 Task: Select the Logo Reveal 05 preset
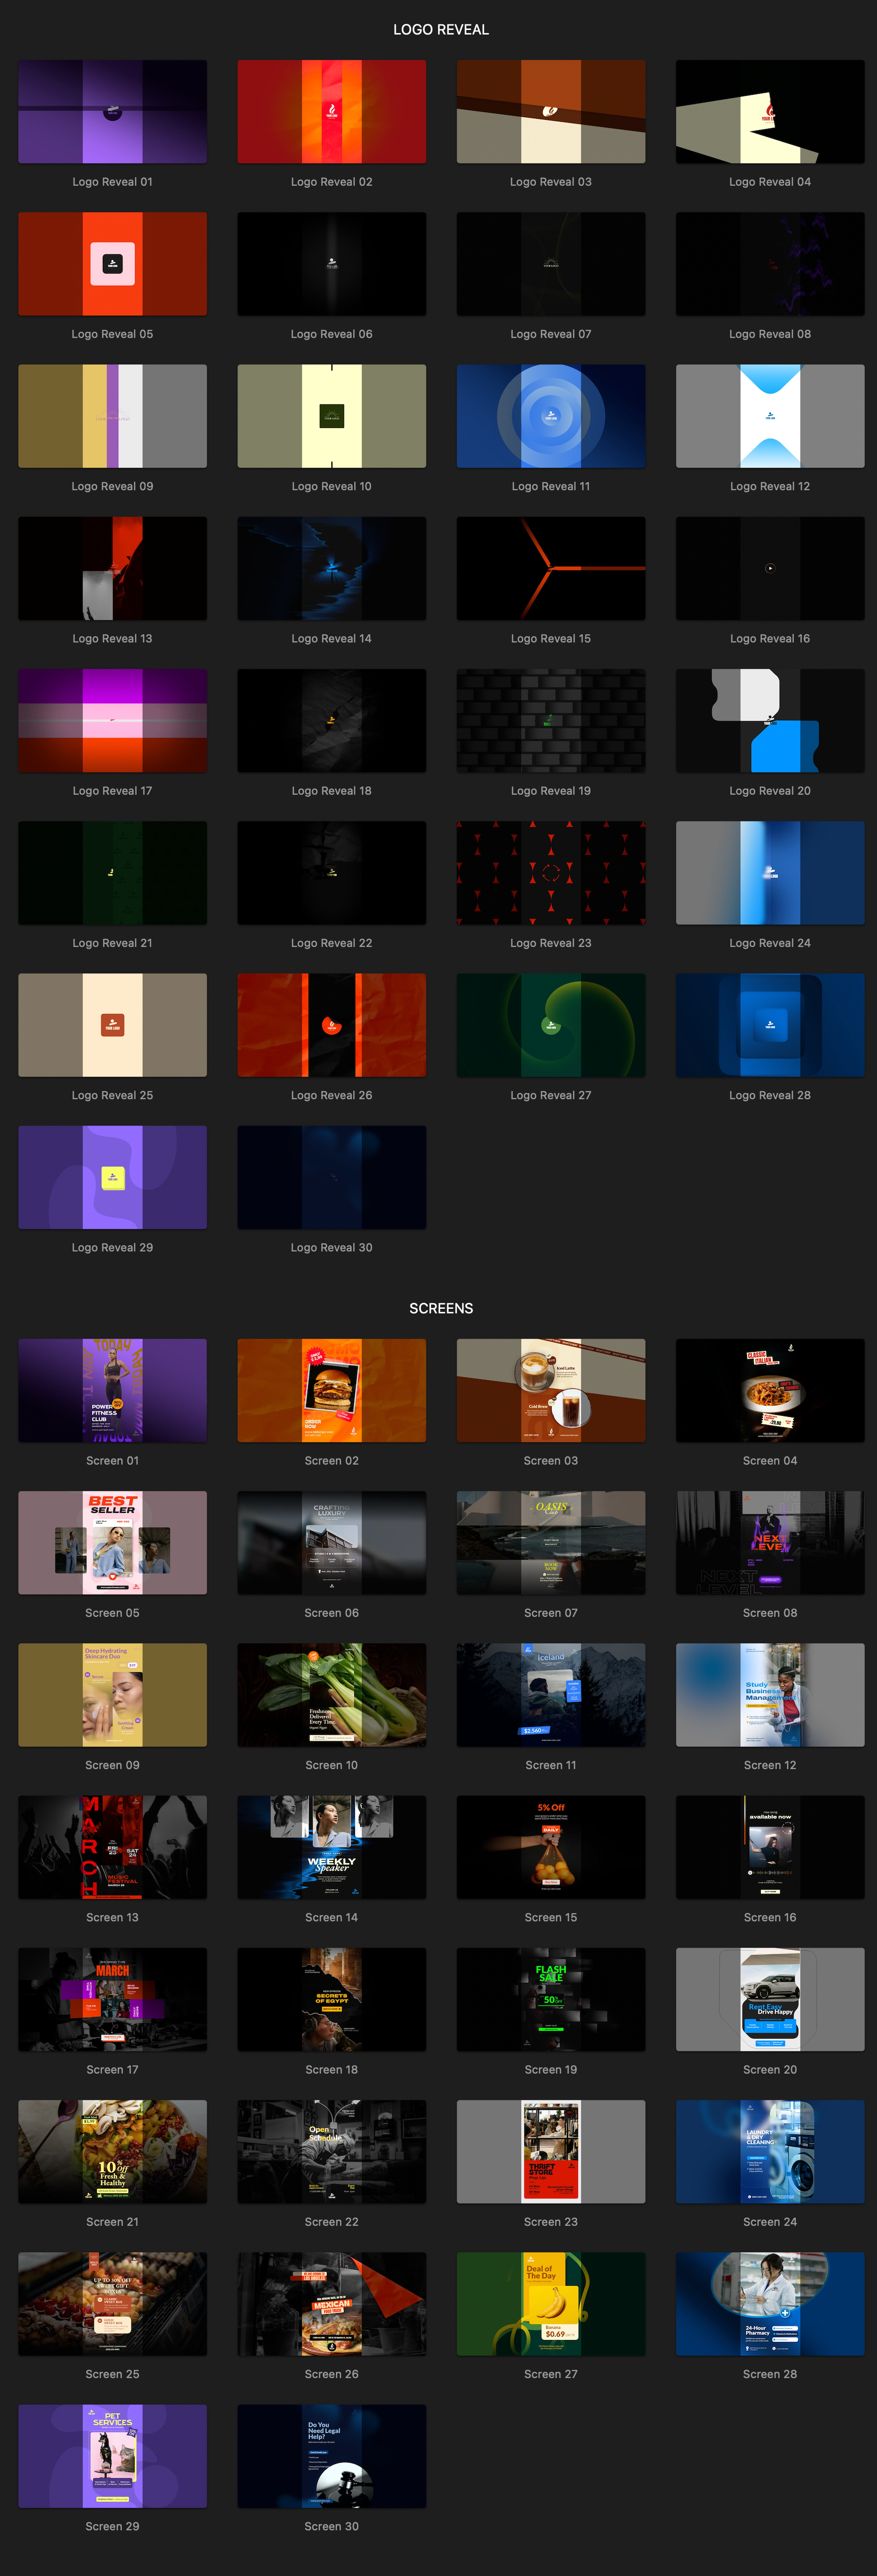click(x=112, y=264)
